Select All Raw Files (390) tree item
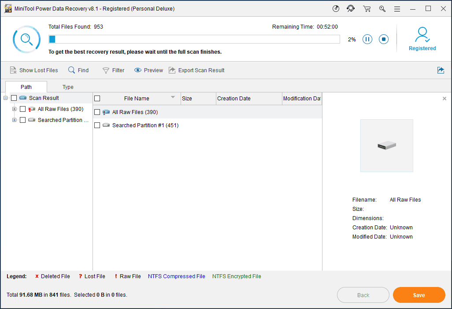 (x=60, y=109)
